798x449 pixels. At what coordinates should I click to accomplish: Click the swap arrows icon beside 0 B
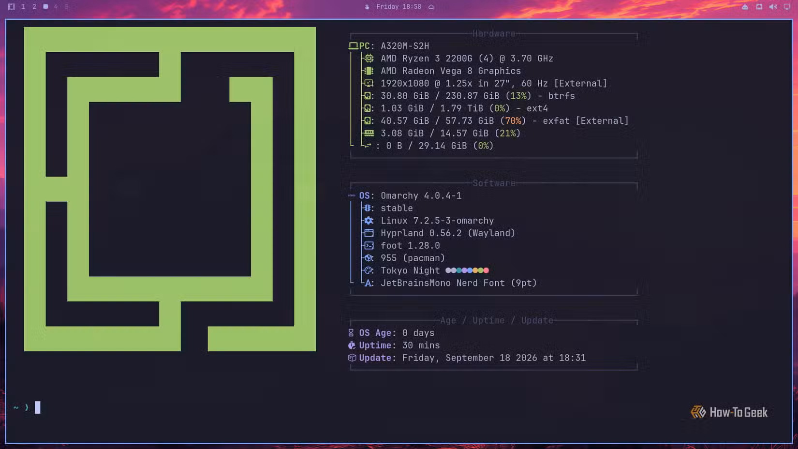[x=368, y=146]
